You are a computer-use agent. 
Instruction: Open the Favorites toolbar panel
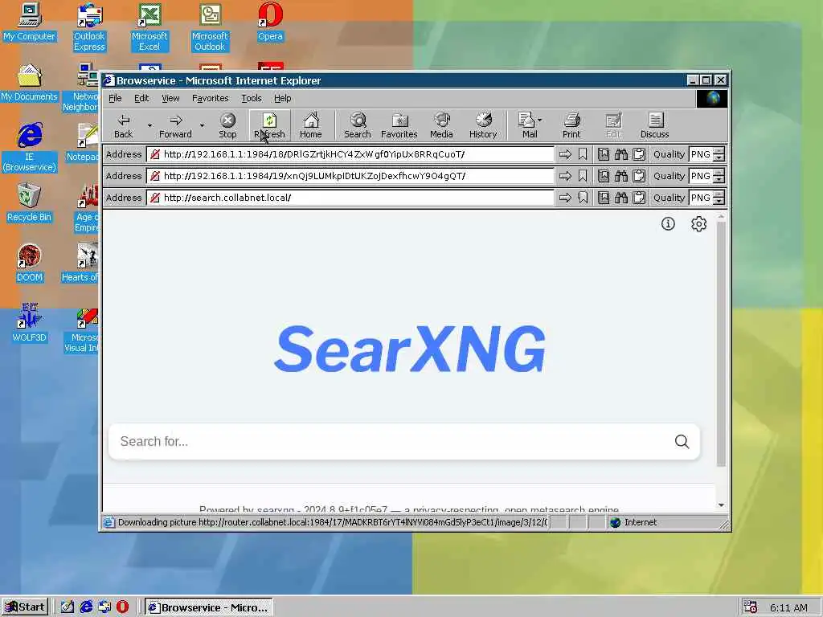(x=399, y=126)
